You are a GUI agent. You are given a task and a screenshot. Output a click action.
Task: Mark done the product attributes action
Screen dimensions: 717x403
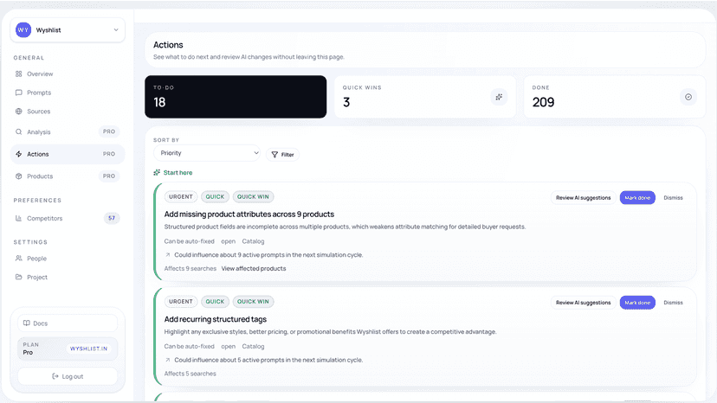coord(637,197)
